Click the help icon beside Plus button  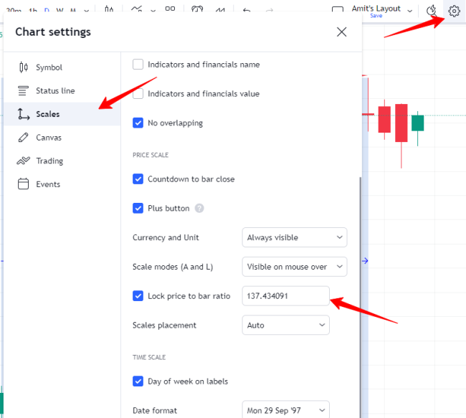(x=199, y=209)
